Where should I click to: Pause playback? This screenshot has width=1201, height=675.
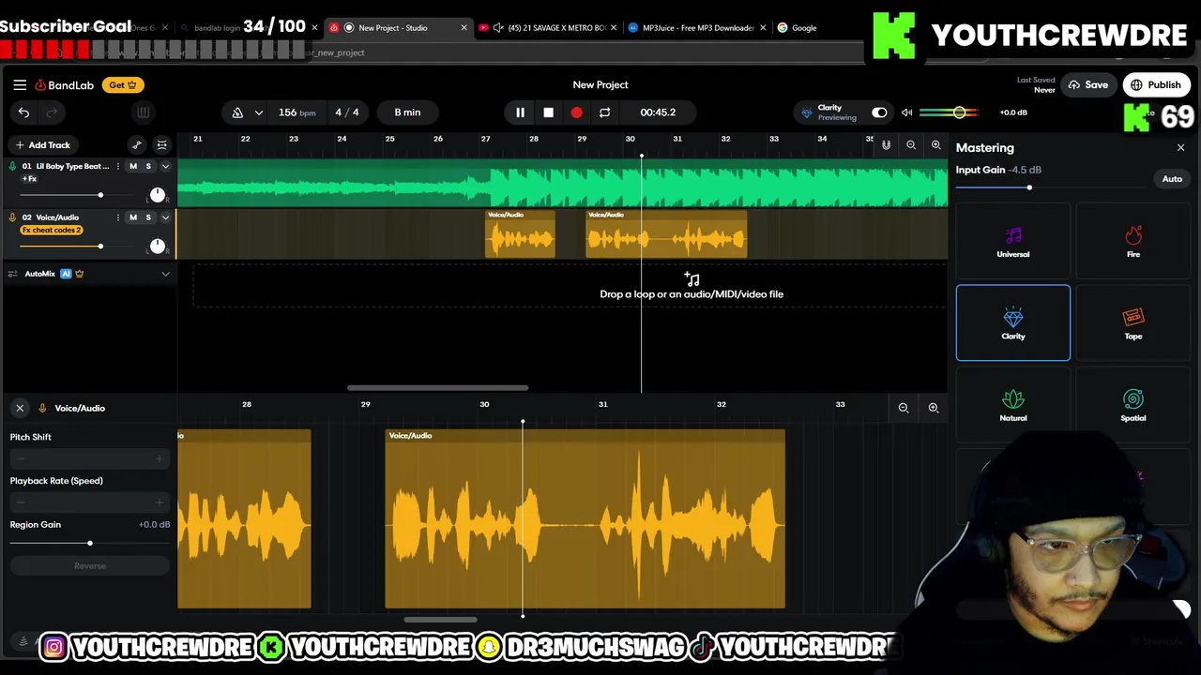(x=520, y=112)
